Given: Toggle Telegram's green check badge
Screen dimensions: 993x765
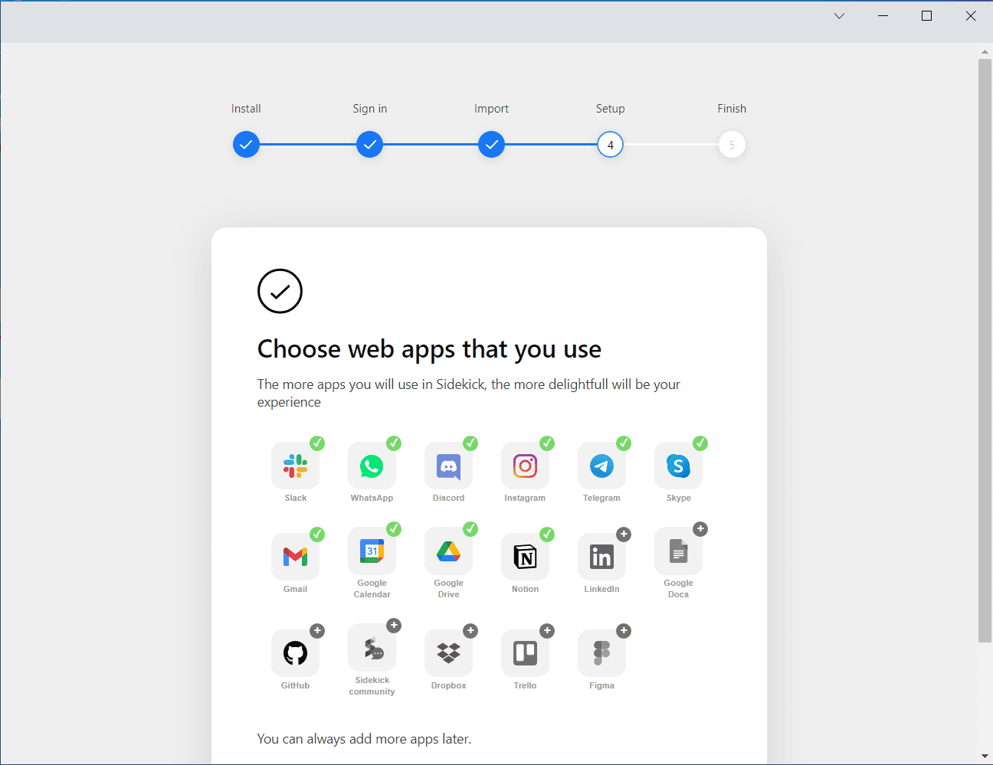Looking at the screenshot, I should click(624, 443).
